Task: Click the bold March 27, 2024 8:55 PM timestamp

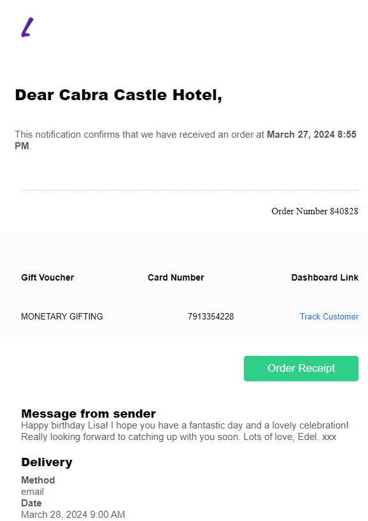Action: (x=185, y=140)
